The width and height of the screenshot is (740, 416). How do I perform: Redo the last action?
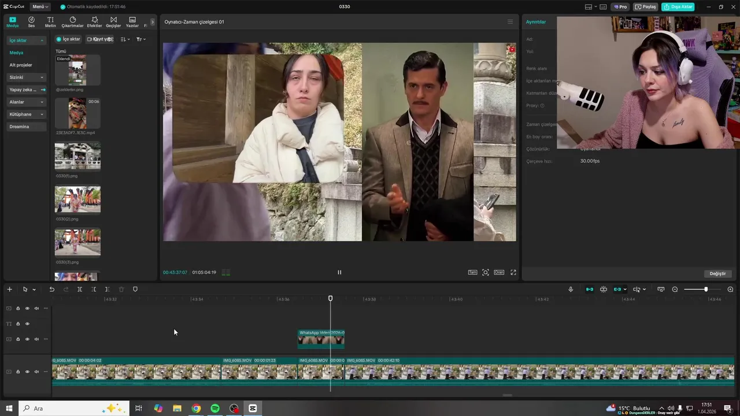pos(65,289)
